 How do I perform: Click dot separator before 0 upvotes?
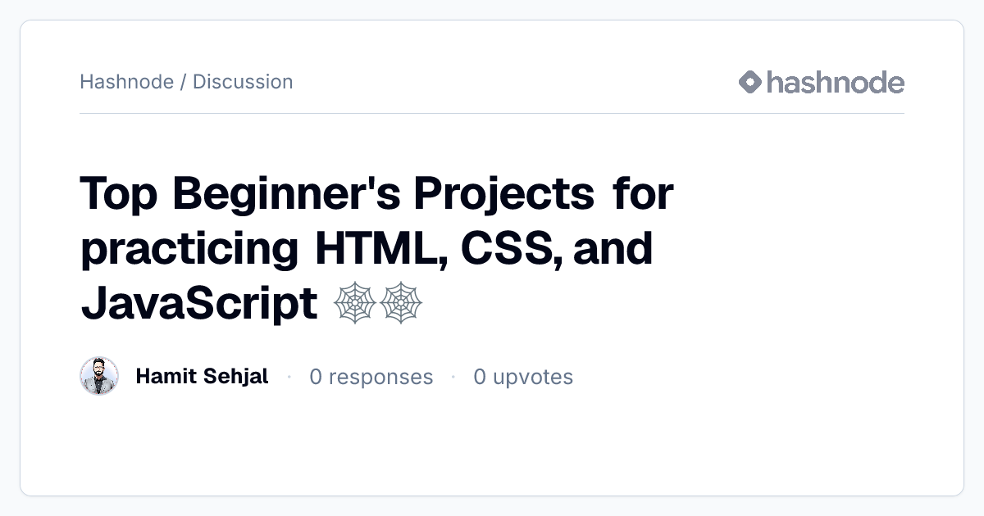pos(453,378)
